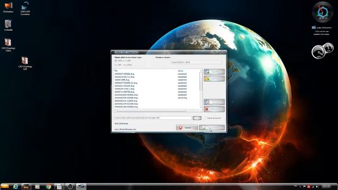Click the "File" column header in the list
The image size is (338, 190).
point(116,71)
